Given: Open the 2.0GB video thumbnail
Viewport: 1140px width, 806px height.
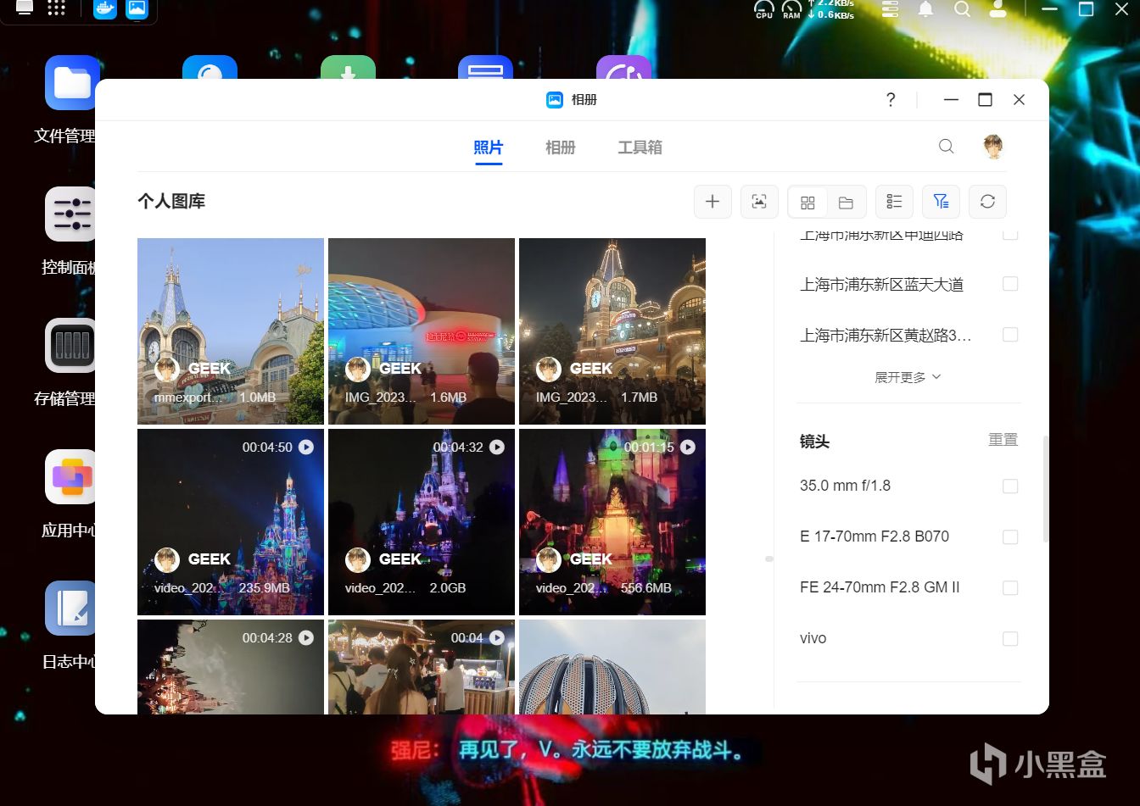Looking at the screenshot, I should tap(422, 522).
